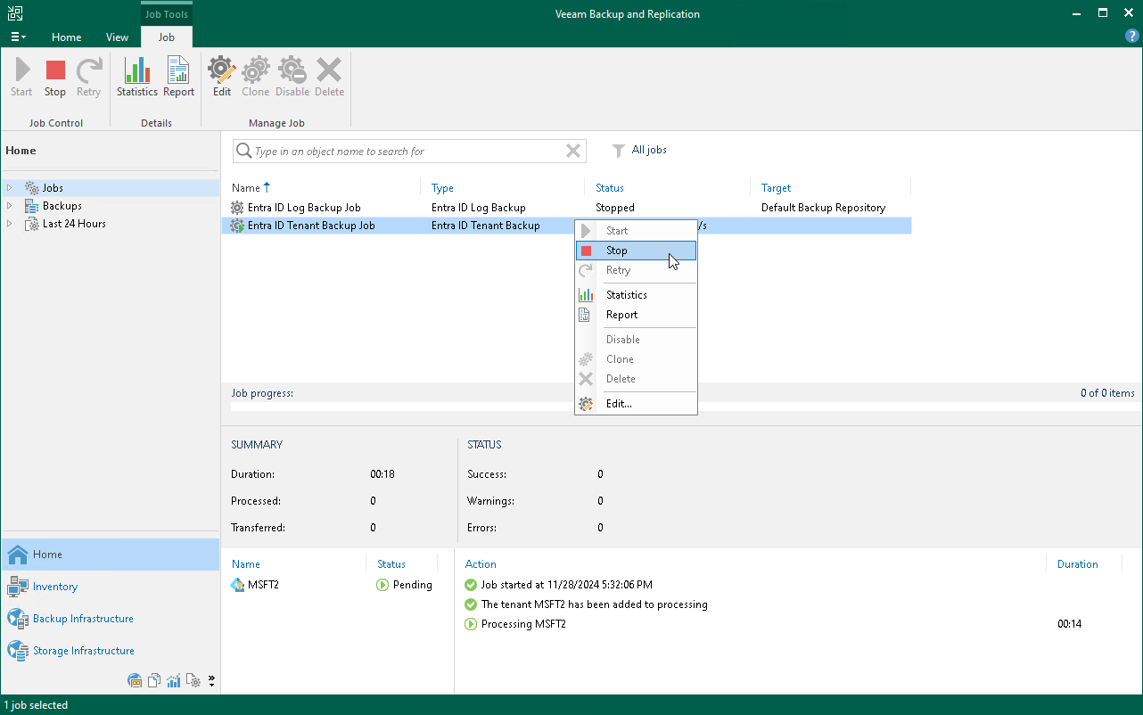Choose Statistics in the context menu
Viewport: 1143px width, 715px height.
(x=636, y=295)
